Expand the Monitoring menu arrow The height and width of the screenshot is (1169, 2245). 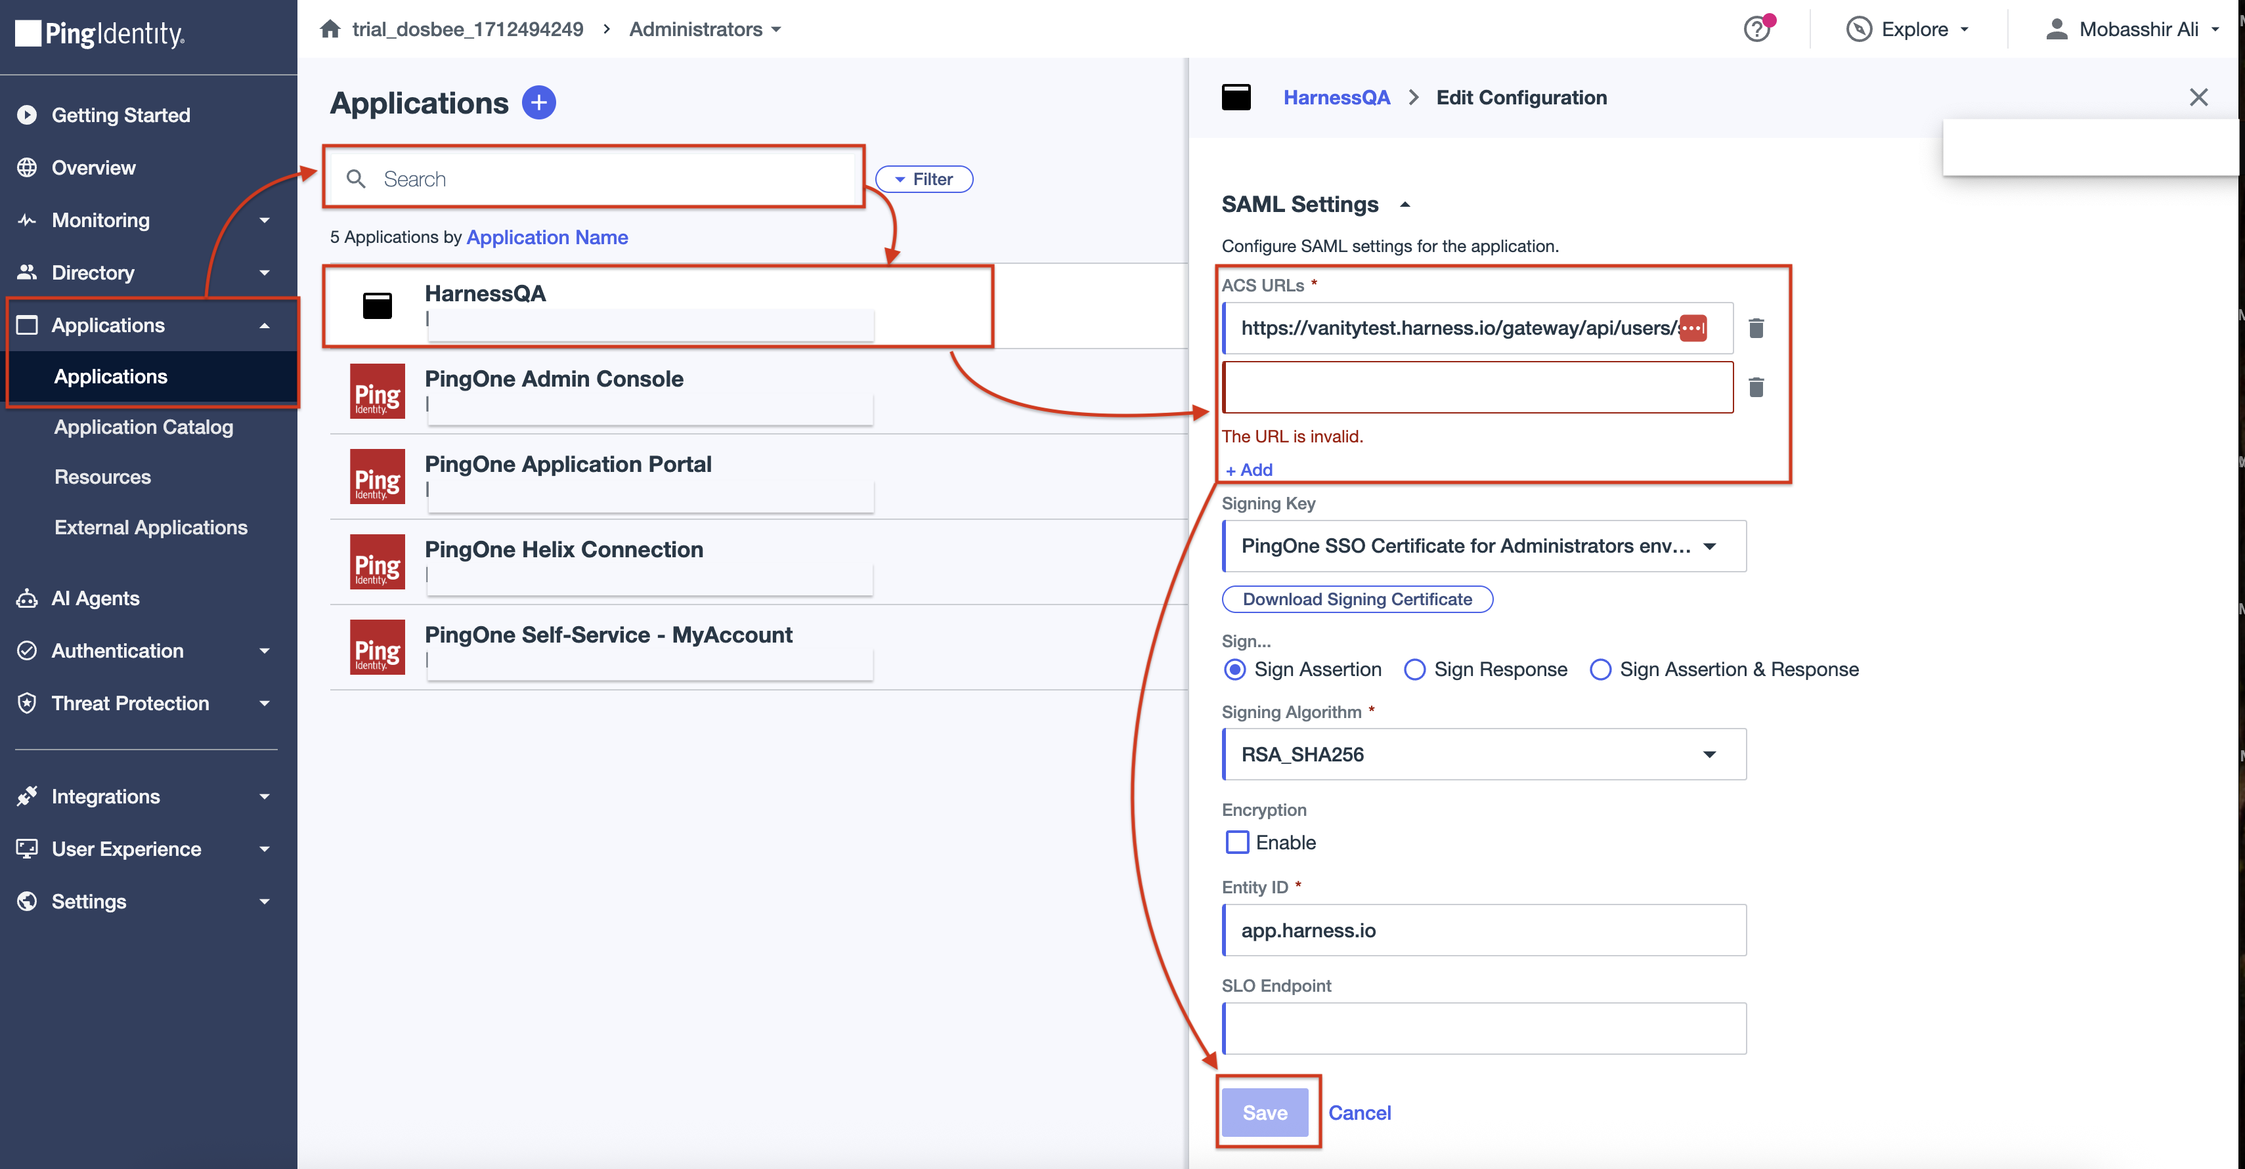coord(264,221)
